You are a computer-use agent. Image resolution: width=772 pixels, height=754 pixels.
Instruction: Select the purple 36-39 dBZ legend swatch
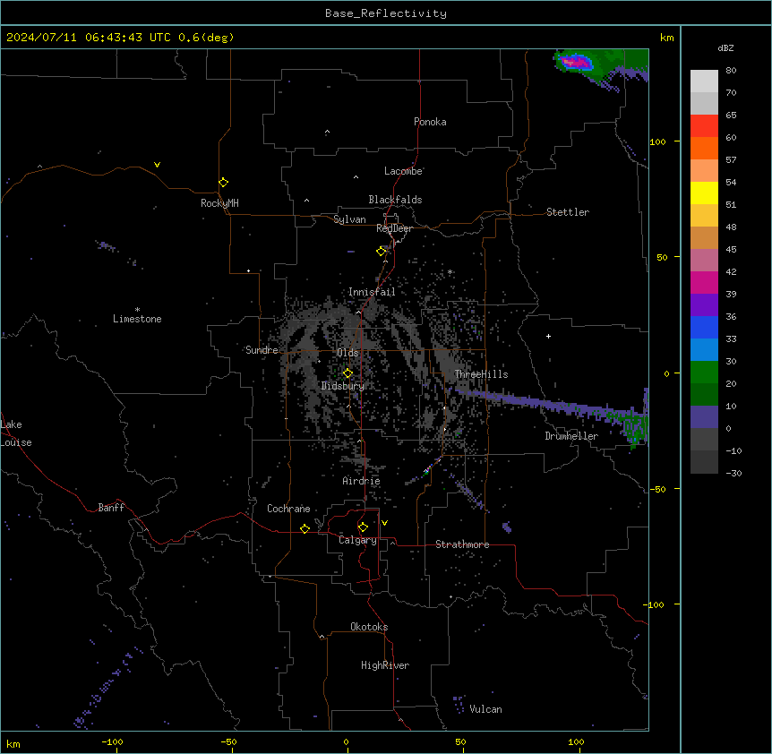[704, 305]
